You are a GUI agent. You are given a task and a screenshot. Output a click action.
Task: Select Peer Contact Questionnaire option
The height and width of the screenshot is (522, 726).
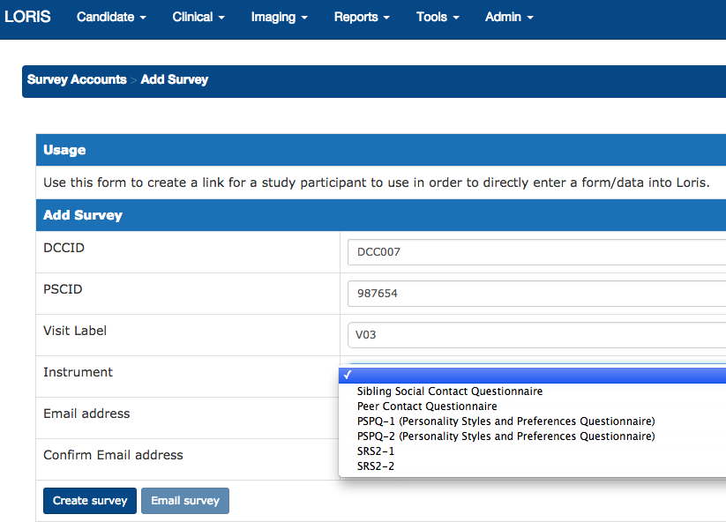click(x=427, y=406)
